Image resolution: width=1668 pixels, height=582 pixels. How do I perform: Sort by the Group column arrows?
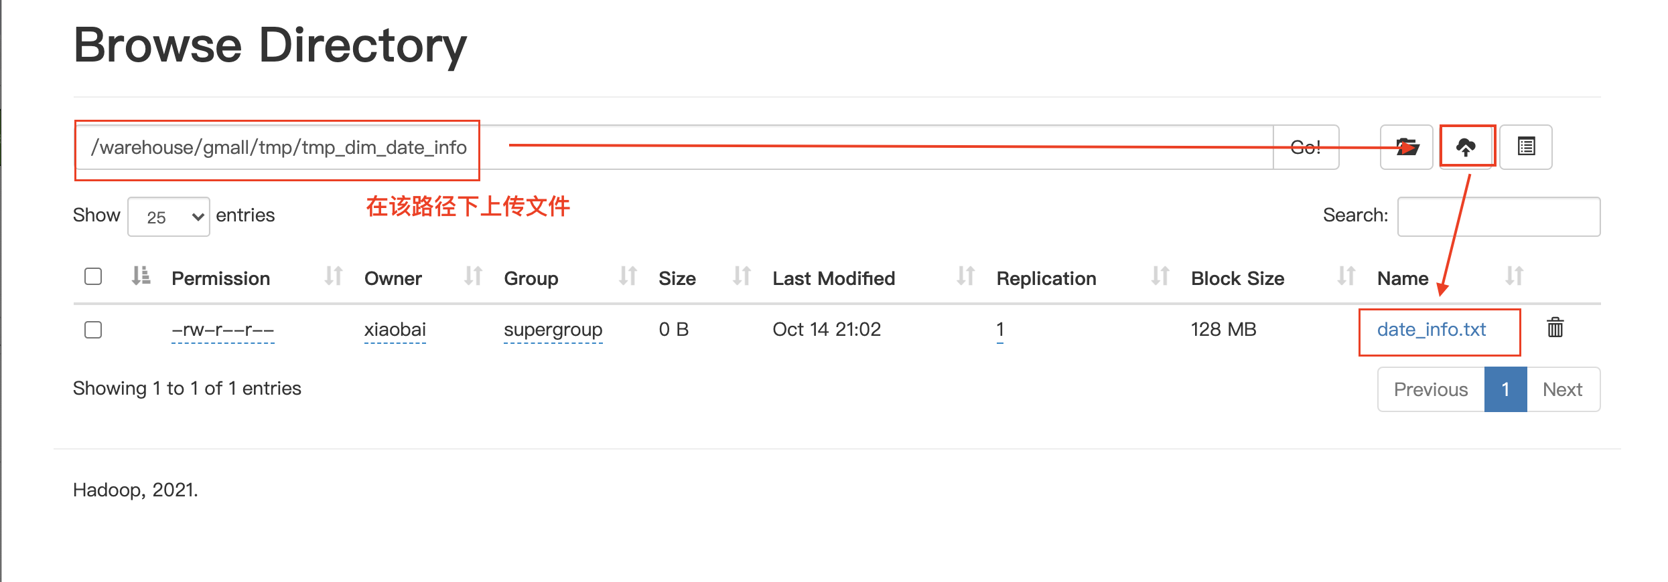coord(628,276)
